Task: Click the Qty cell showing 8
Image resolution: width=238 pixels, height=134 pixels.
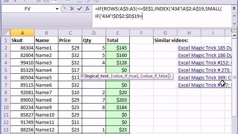Action: [94, 108]
